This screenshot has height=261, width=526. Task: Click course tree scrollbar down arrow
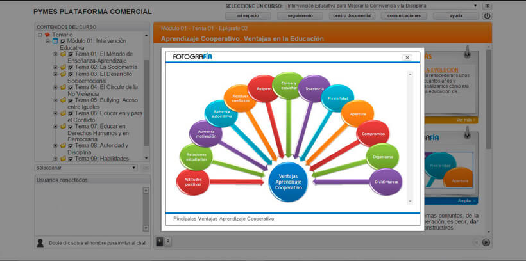coord(146,158)
